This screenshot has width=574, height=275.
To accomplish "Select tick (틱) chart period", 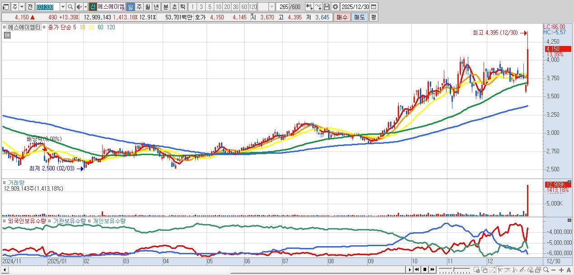I will pos(183,7).
